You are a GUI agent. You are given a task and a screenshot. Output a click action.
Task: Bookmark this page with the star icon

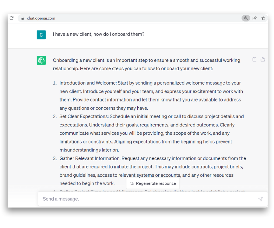[263, 18]
